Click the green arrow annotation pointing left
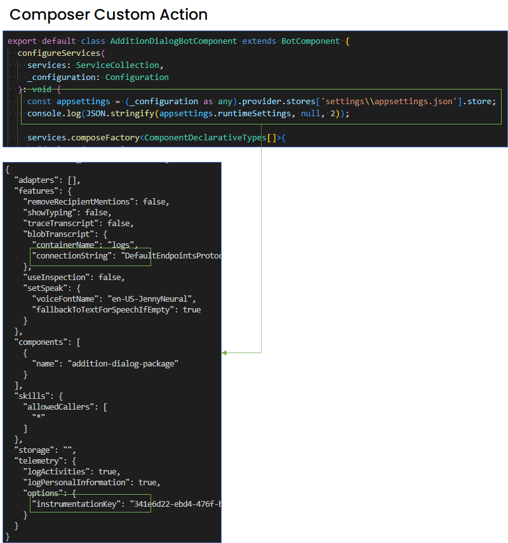 click(x=226, y=351)
